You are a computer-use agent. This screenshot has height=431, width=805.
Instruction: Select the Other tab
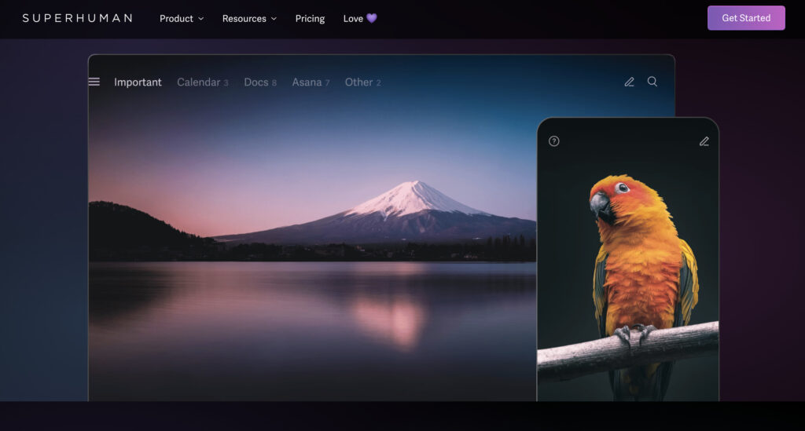(x=362, y=82)
